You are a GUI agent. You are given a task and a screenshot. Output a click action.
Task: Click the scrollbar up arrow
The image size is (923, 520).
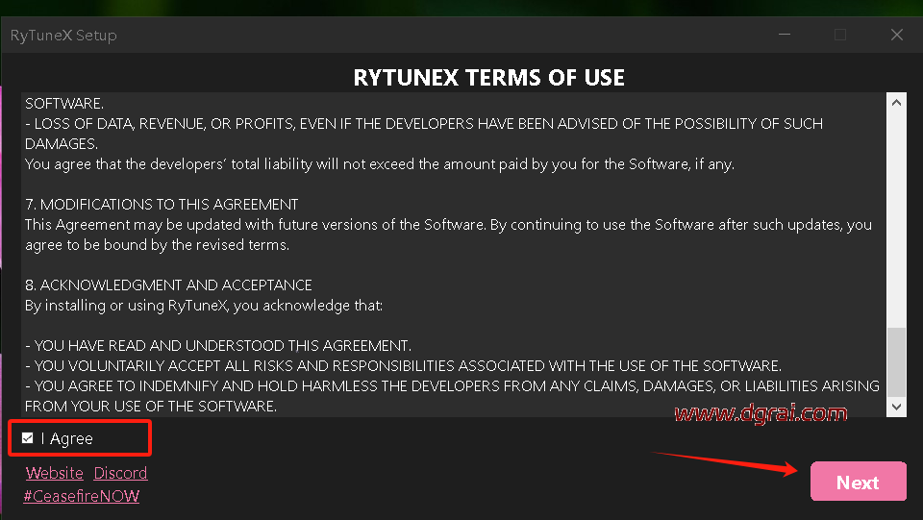(896, 102)
